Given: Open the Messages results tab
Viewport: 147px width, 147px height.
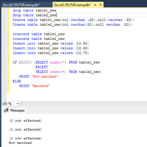Looking at the screenshot, I should (14, 110).
